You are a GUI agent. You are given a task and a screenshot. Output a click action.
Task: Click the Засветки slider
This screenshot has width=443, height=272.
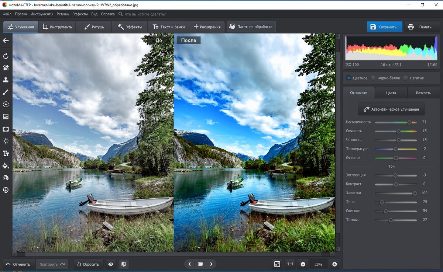click(x=396, y=193)
